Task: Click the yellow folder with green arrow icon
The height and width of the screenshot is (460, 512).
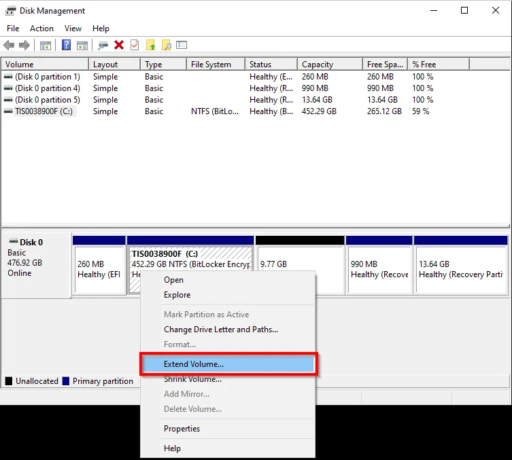Action: 150,45
